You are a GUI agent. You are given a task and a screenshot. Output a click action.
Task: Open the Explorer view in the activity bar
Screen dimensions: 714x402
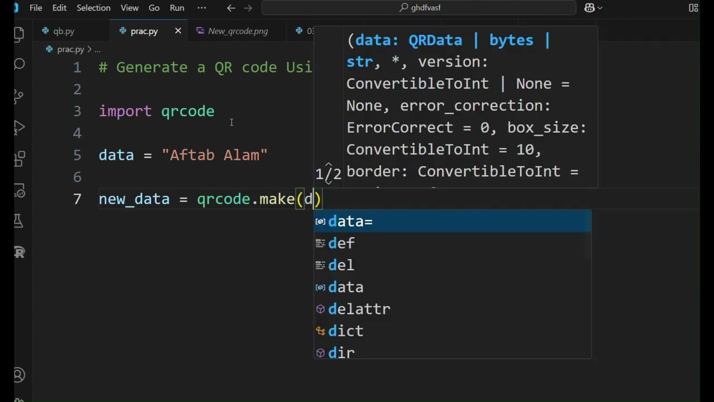pos(18,35)
